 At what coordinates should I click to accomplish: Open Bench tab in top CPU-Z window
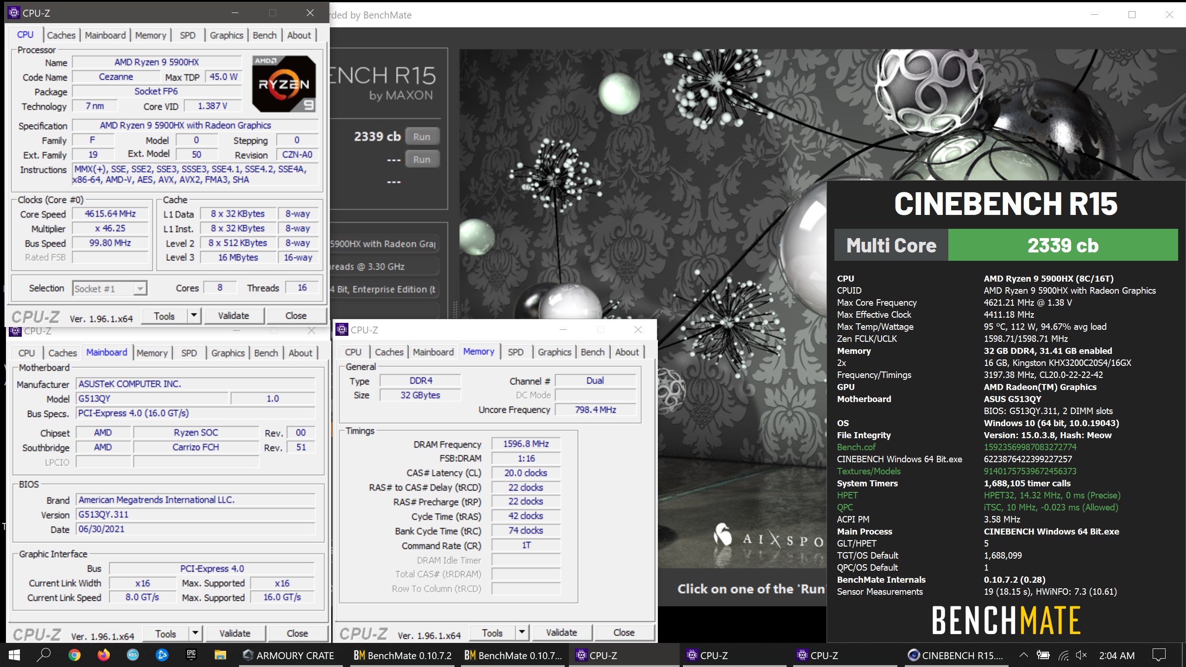[x=265, y=35]
